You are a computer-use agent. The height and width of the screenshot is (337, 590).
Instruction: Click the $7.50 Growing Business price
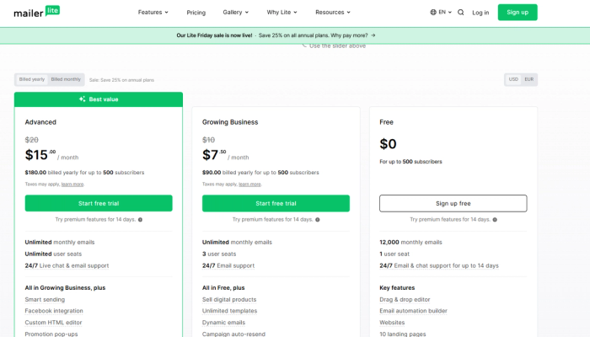pos(214,155)
